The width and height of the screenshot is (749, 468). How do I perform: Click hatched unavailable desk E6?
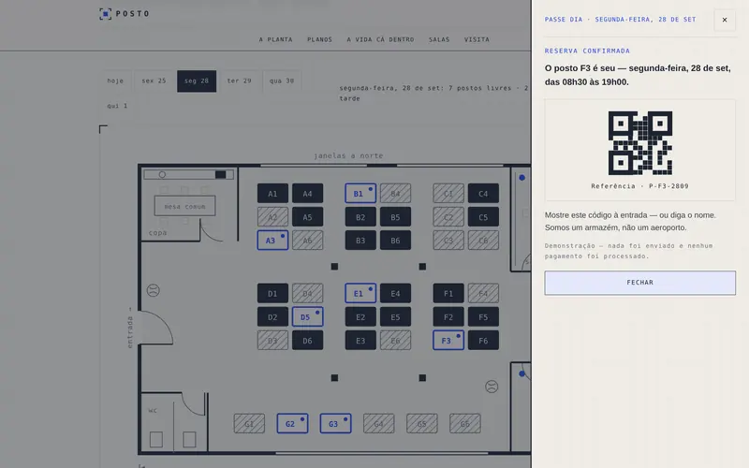click(x=395, y=340)
